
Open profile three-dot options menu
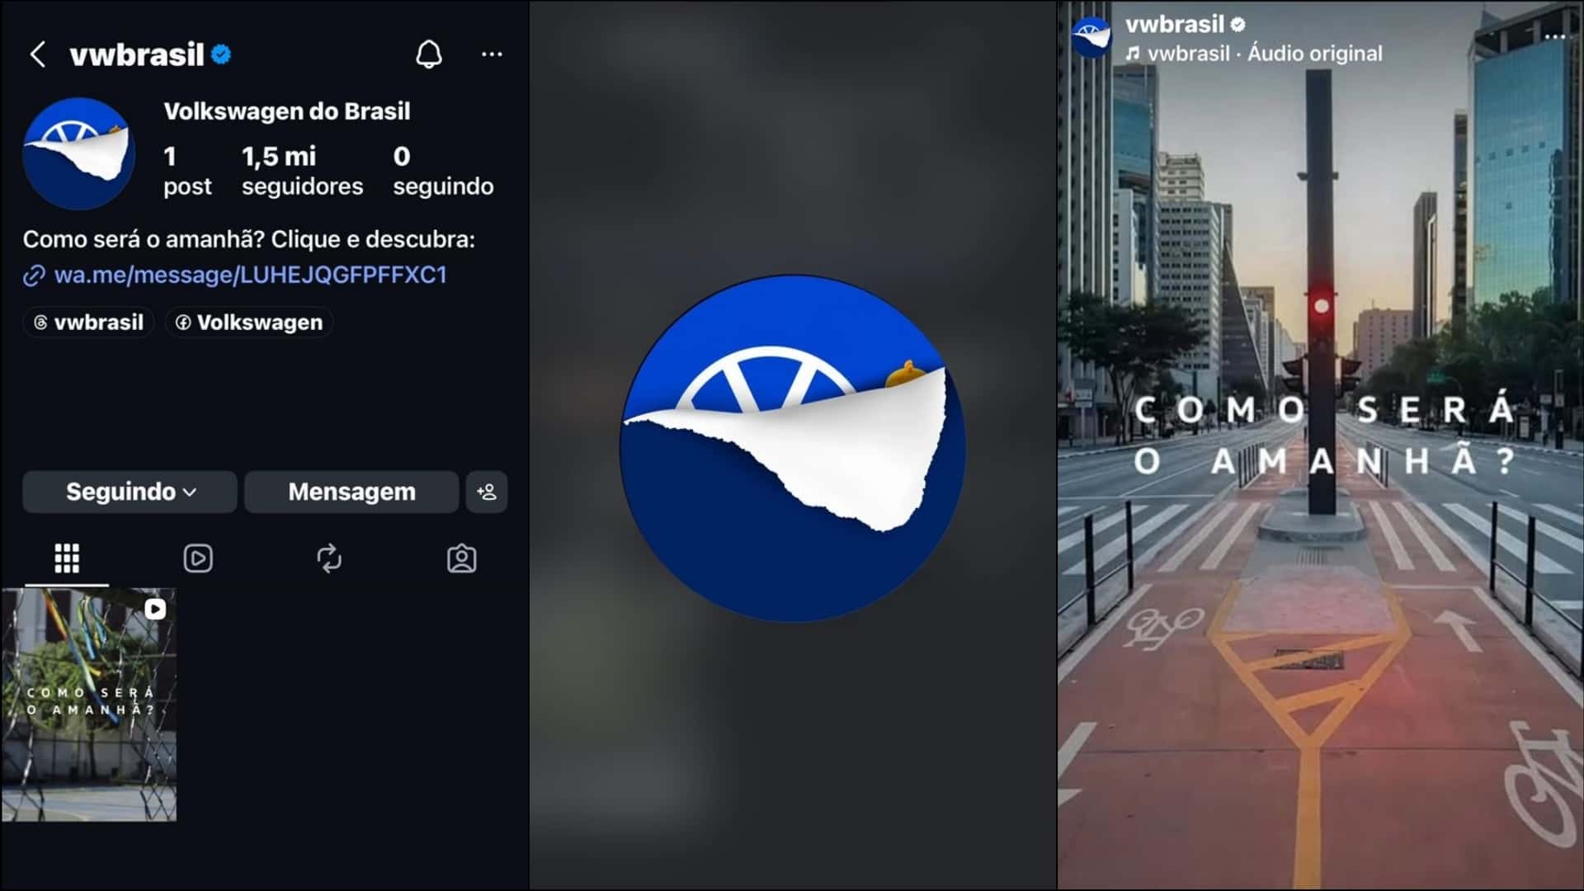(492, 54)
